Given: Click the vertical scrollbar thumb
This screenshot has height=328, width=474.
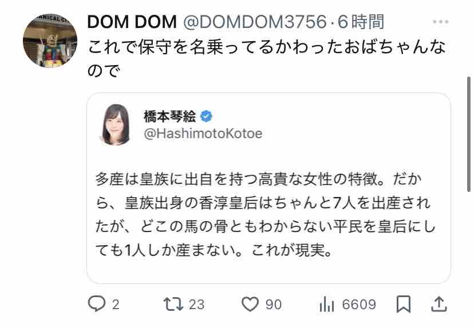Looking at the screenshot, I should coord(468,134).
